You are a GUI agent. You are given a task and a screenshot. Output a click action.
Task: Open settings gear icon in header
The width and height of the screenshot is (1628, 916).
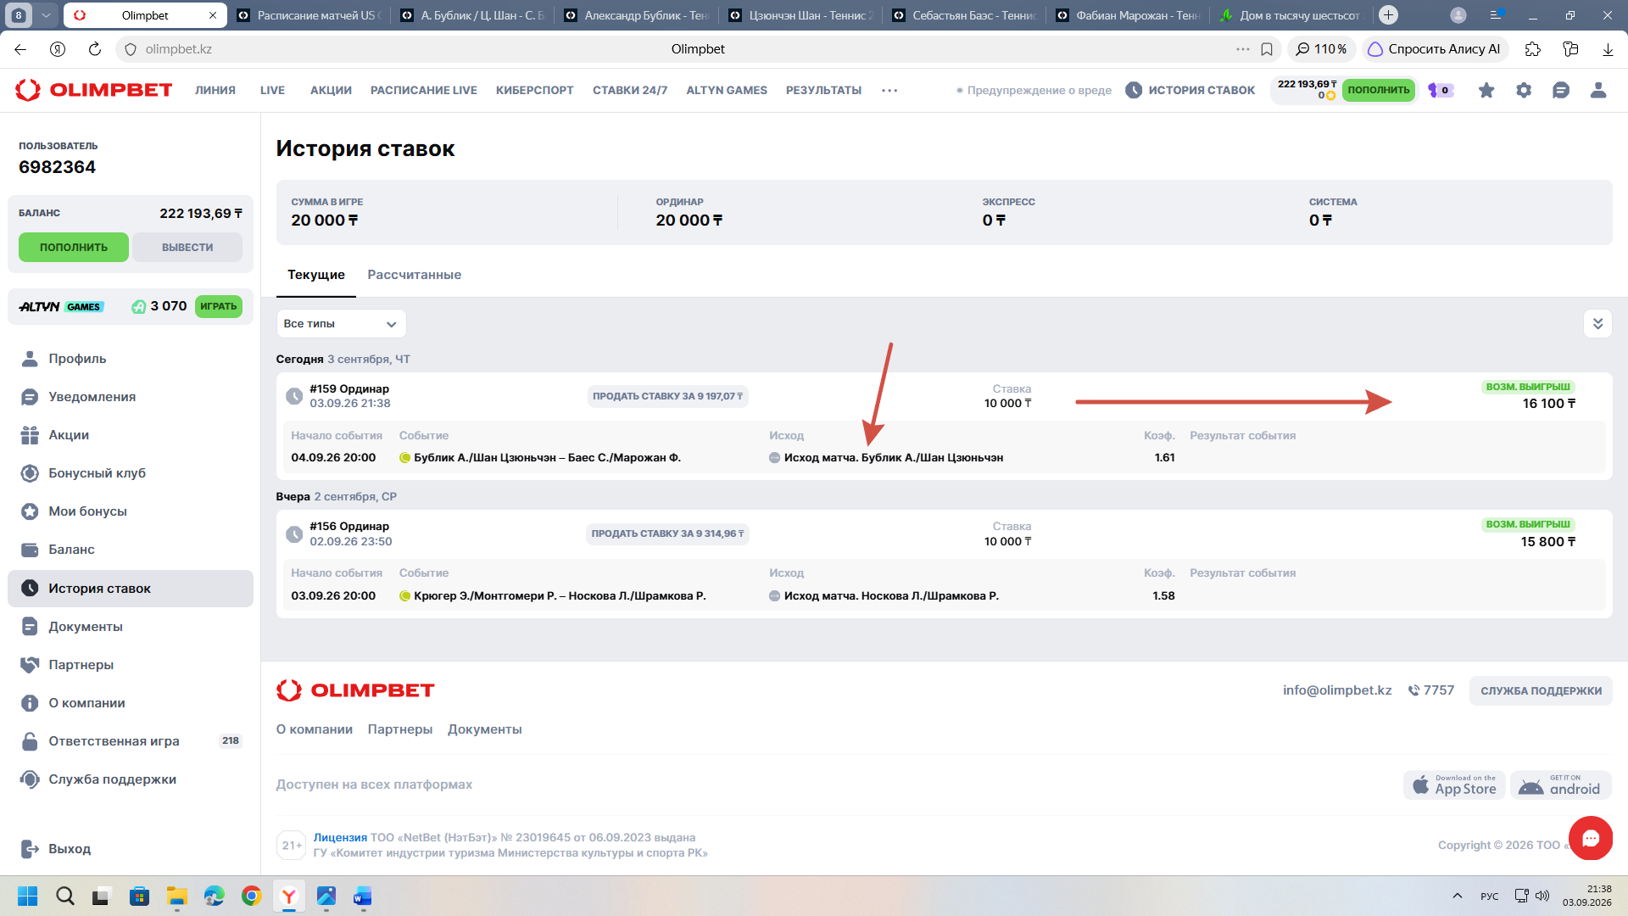[1524, 90]
